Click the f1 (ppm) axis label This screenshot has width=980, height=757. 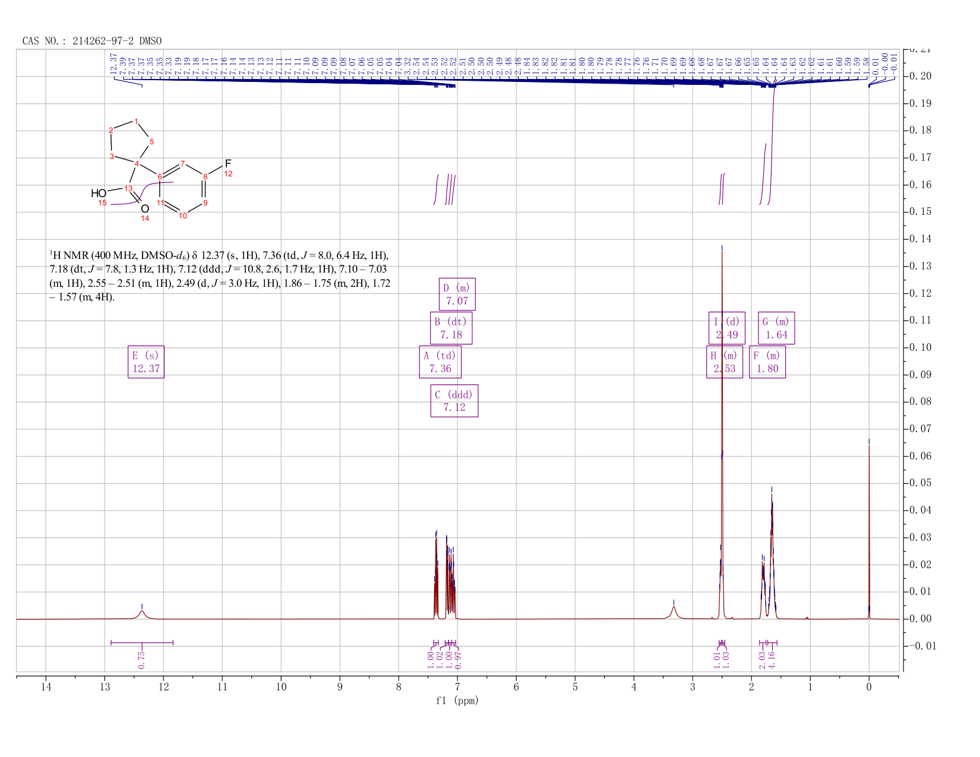point(457,701)
